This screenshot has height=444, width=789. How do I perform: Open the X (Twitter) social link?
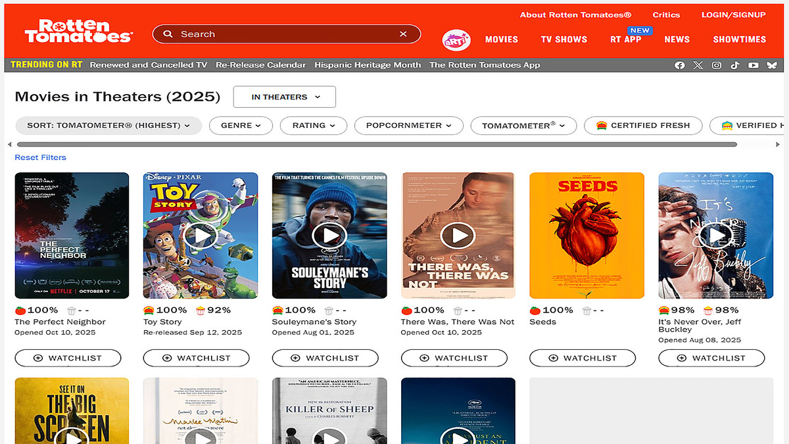coord(698,65)
